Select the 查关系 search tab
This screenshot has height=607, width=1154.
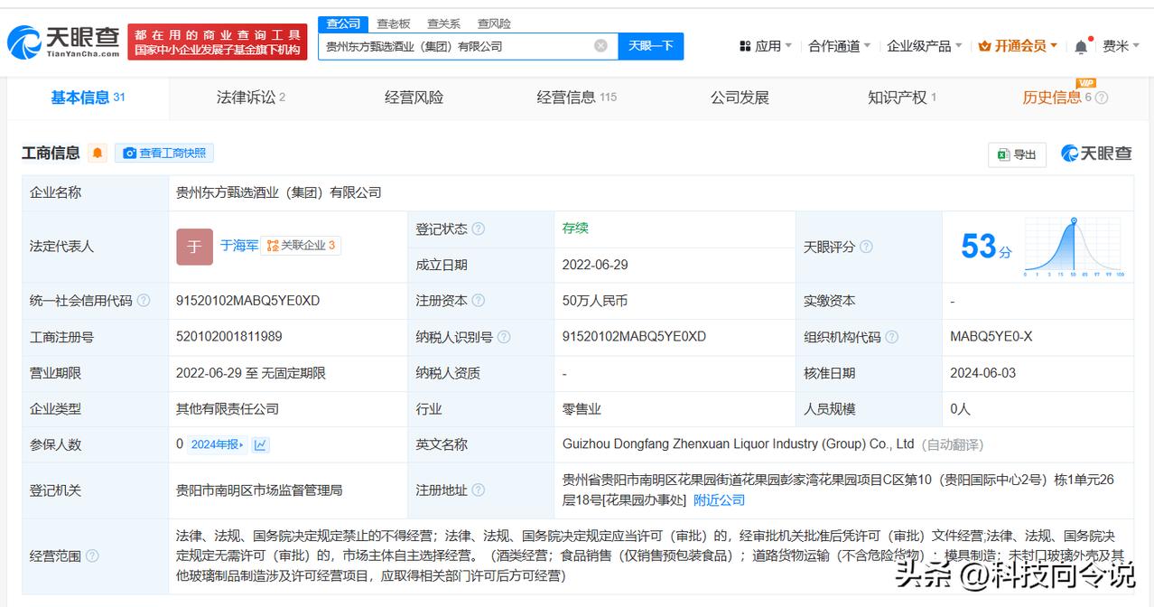(x=443, y=23)
